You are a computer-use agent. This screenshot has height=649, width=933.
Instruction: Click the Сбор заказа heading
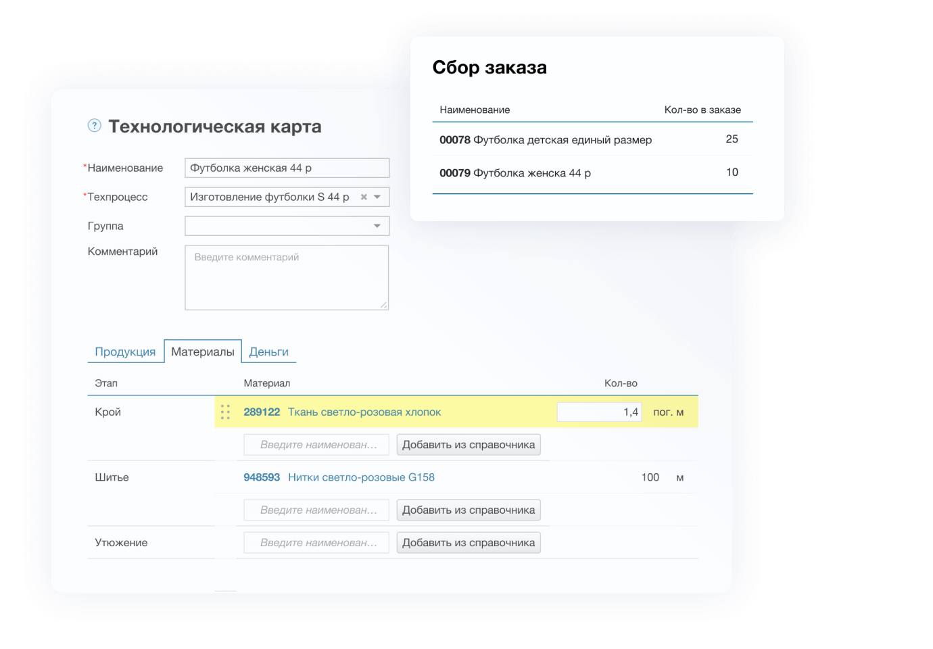489,68
